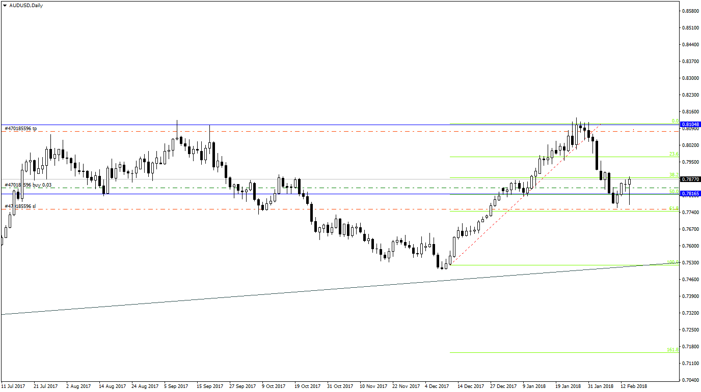Click the 0.80200 price axis value
This screenshot has width=701, height=392.
click(690, 145)
